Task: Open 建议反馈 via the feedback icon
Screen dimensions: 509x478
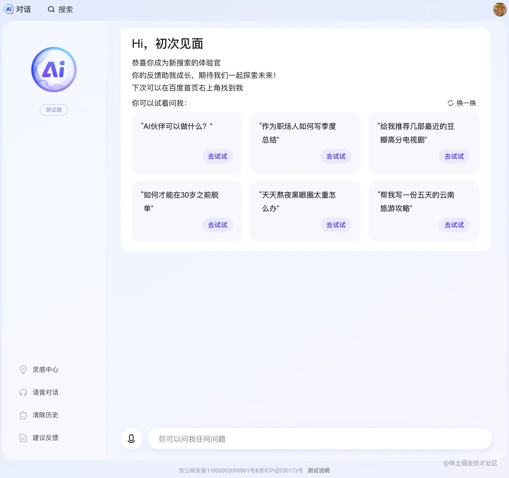Action: (x=23, y=438)
